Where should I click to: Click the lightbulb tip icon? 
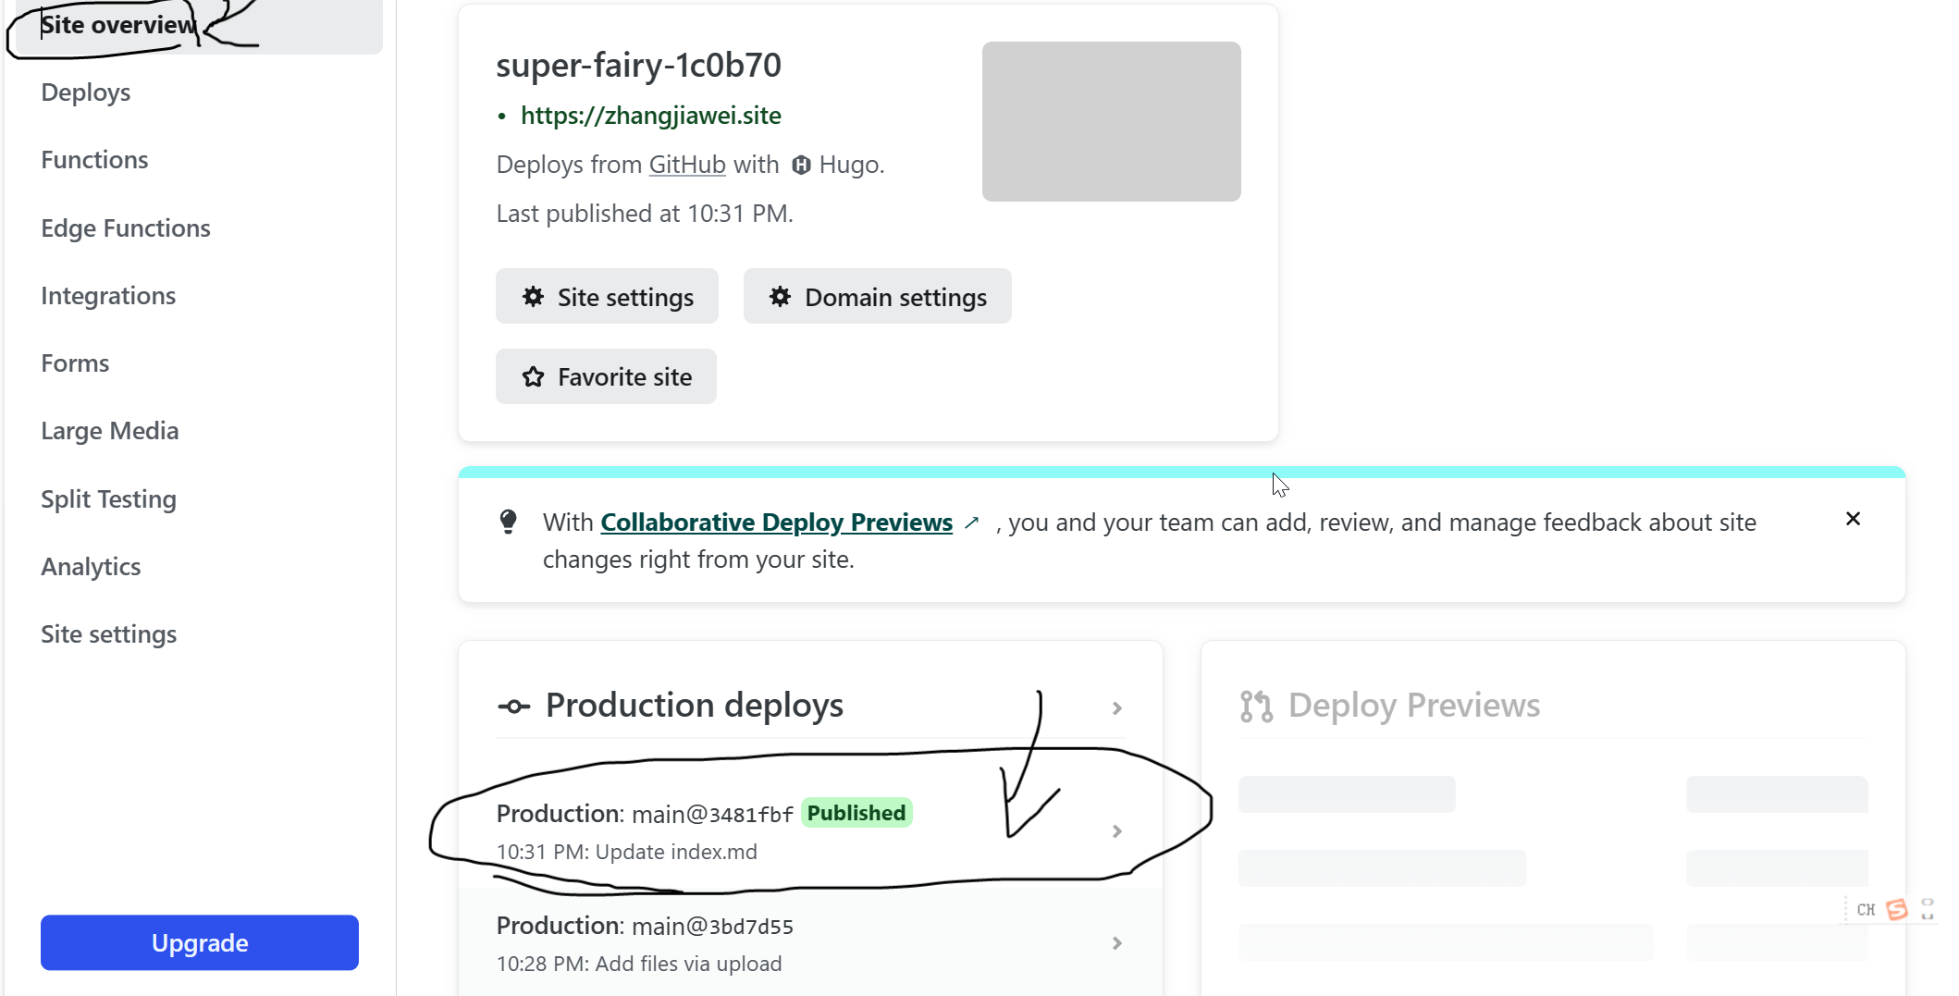508,522
